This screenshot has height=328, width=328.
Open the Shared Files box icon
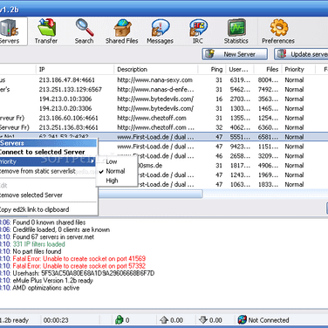[x=122, y=31]
